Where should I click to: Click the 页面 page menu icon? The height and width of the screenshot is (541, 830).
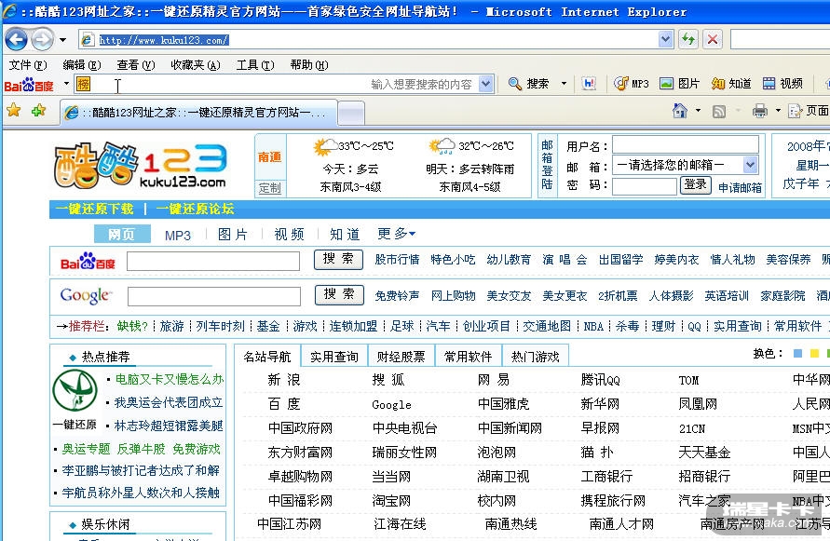point(795,111)
